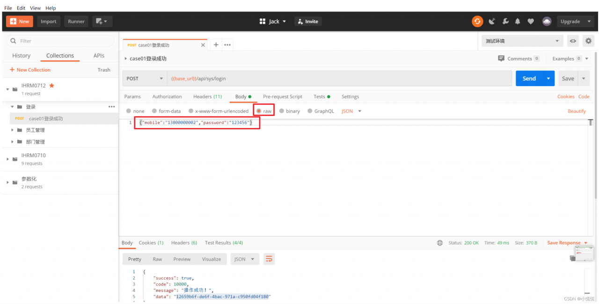The image size is (599, 304).
Task: Open the notifications bell
Action: (x=518, y=21)
